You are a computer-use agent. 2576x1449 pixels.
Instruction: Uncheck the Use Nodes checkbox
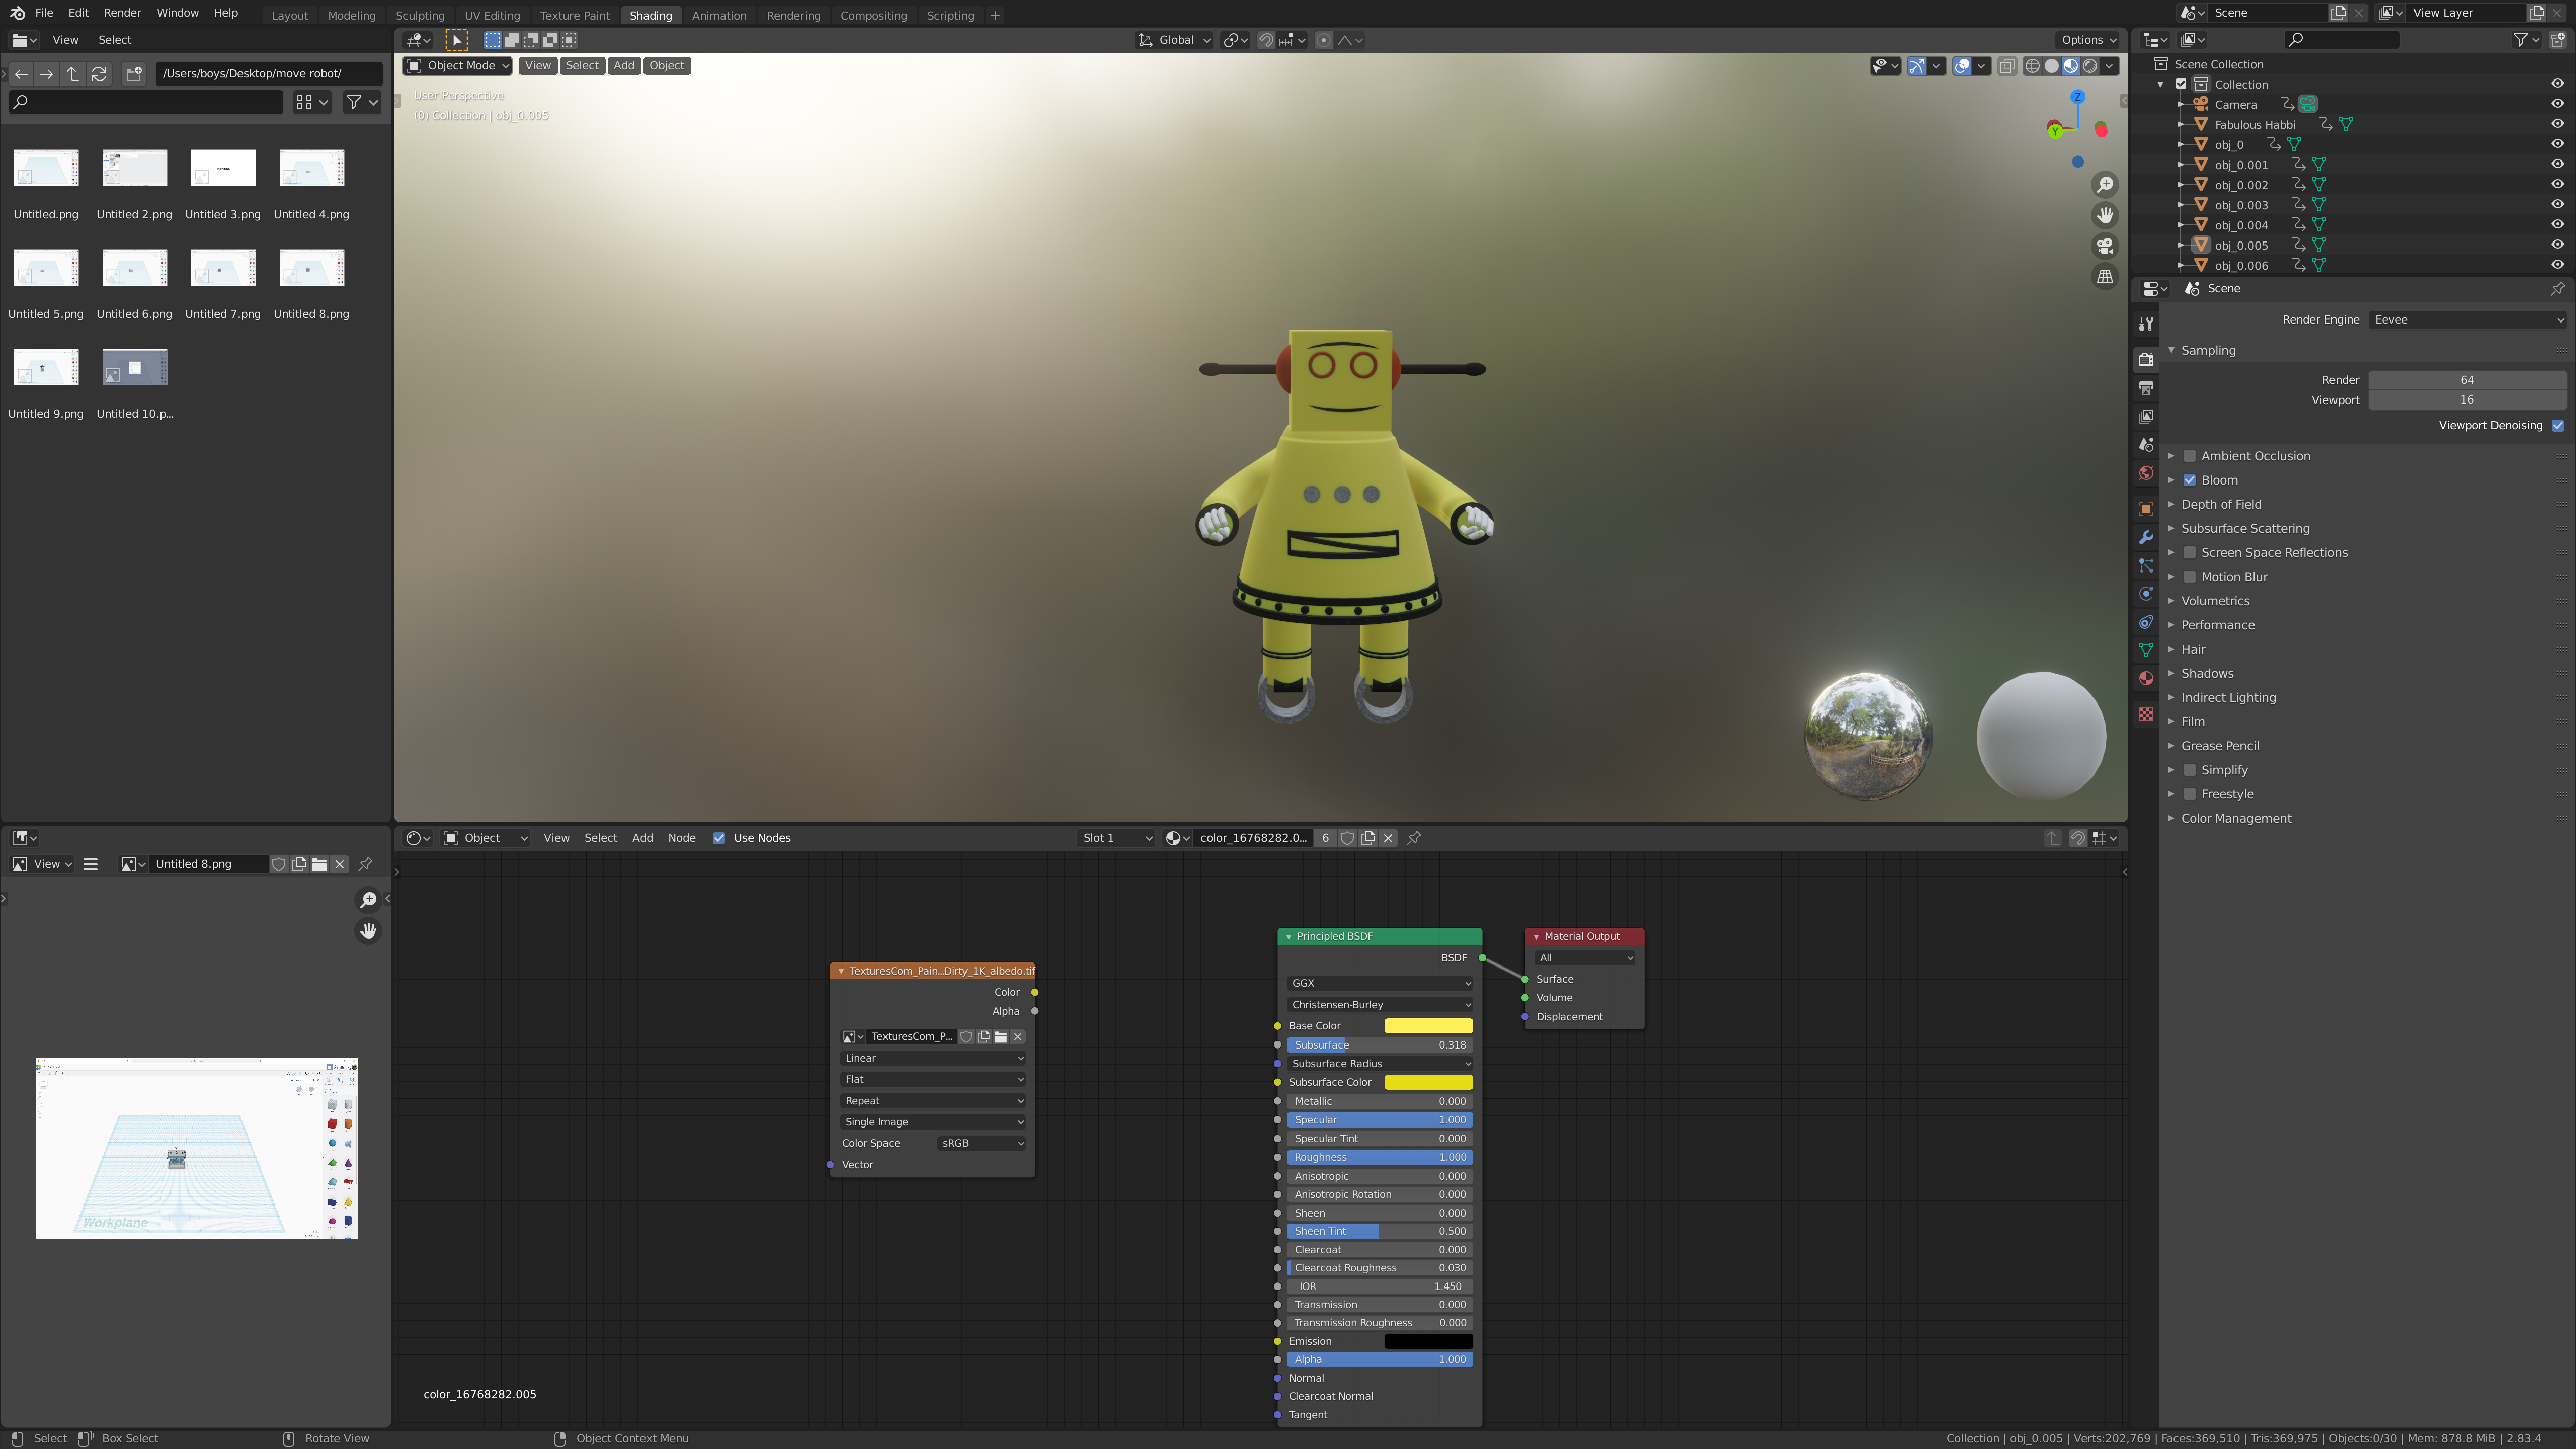(x=719, y=838)
